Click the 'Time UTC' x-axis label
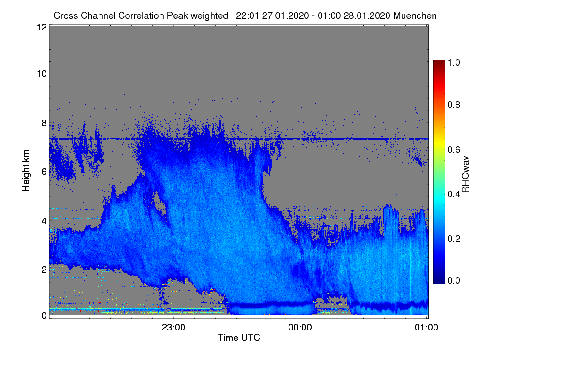This screenshot has height=375, width=563. [x=239, y=337]
